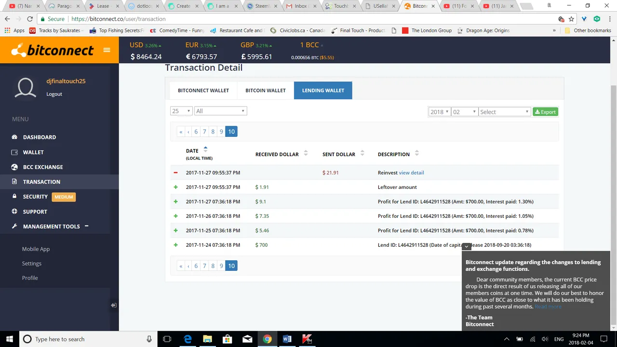The width and height of the screenshot is (617, 347).
Task: Click the green Export button
Action: coord(545,112)
